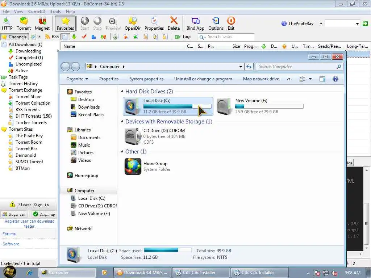
Task: Select Downloading in BitComet sidebar
Action: point(28,51)
